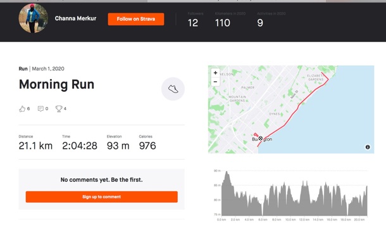Click the running shoe activity icon
Viewport: 386px width, 230px height.
pos(173,89)
